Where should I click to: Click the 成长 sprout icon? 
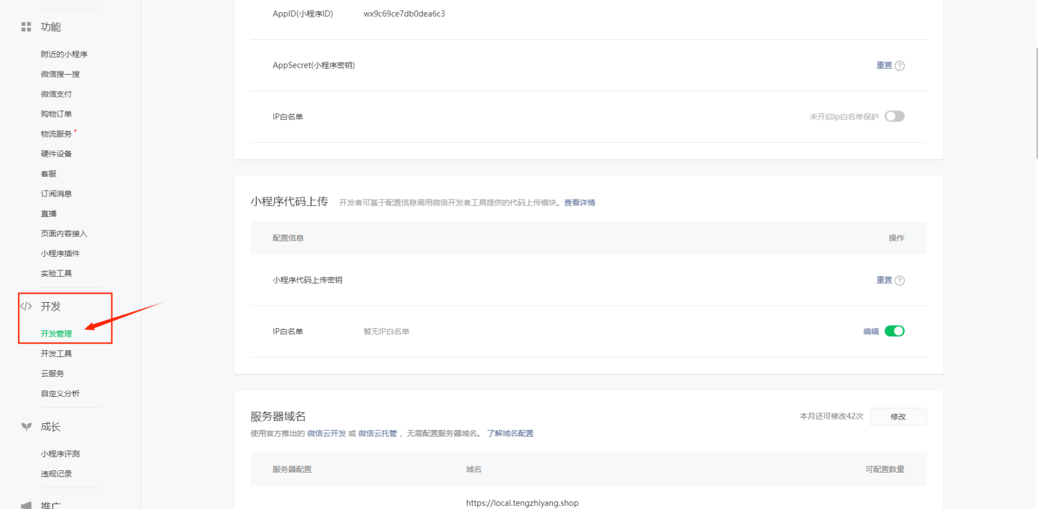coord(26,426)
